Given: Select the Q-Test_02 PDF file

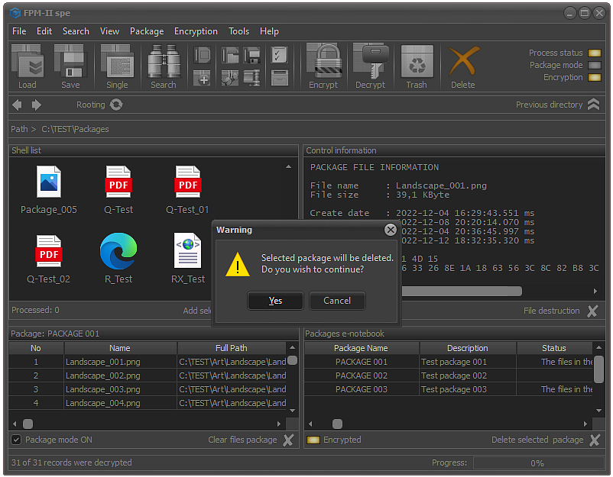Looking at the screenshot, I should point(48,259).
